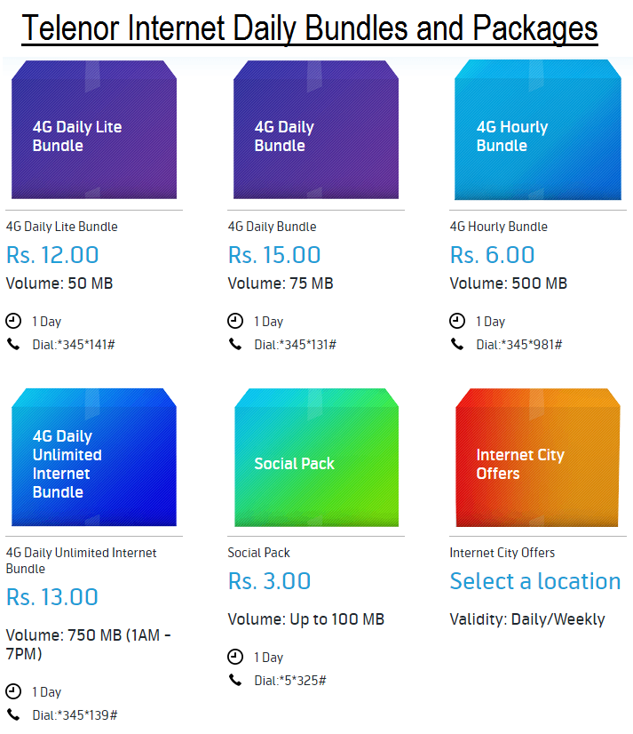Open the orange Internet City Offers tile
The width and height of the screenshot is (633, 734).
537,458
